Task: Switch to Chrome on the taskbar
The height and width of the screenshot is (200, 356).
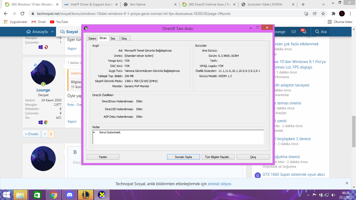Action: tap(54, 195)
